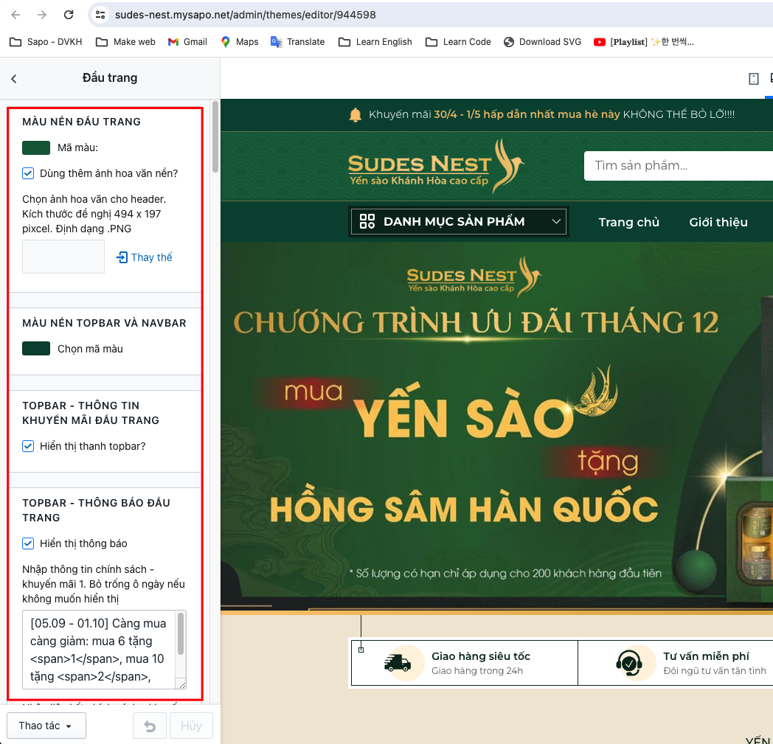
Task: Click the Đội ngũ tư vấn tận tình text
Action: click(714, 670)
